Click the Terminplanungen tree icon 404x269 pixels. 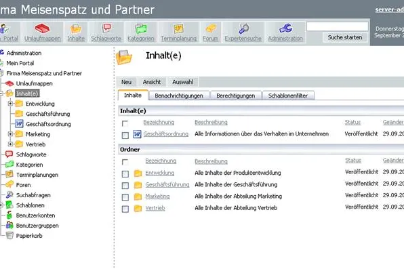tap(9, 174)
